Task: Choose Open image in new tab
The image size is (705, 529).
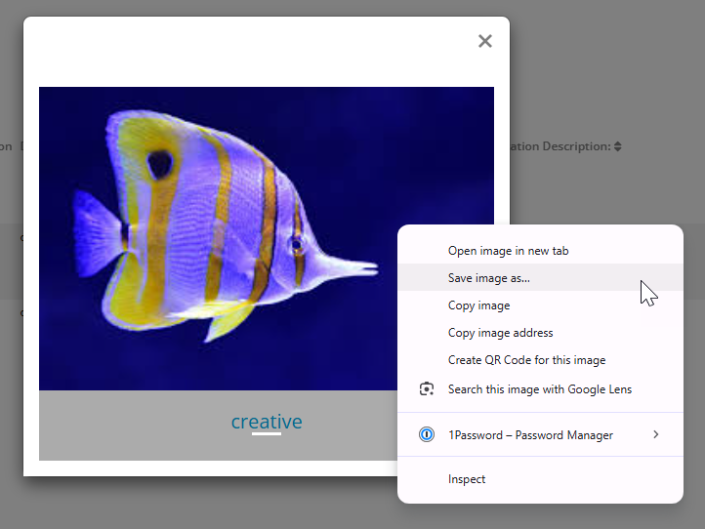Action: (x=508, y=251)
